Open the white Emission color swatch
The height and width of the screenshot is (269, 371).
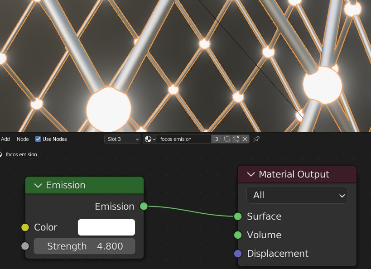click(x=106, y=227)
